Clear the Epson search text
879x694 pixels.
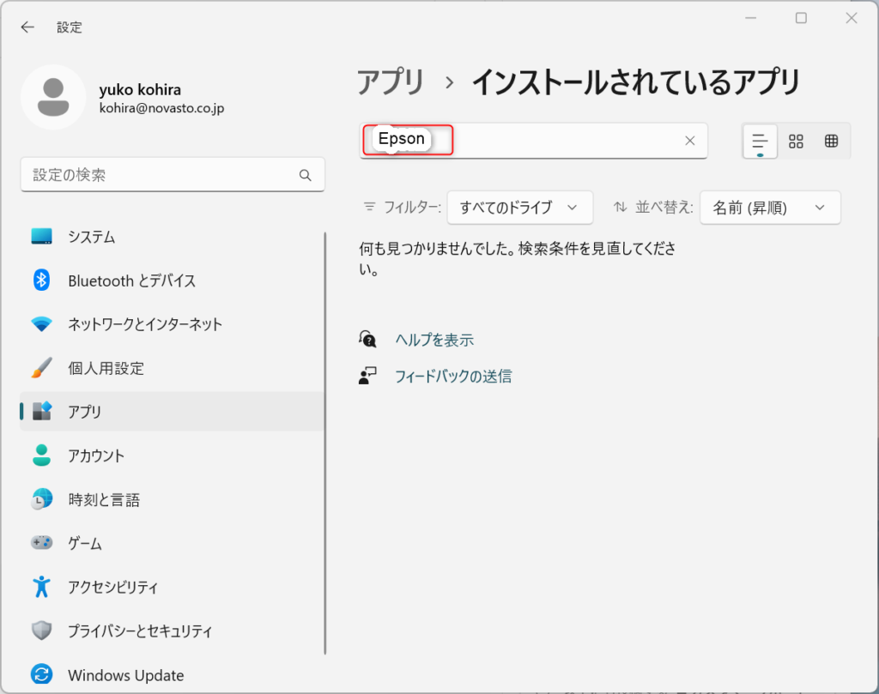point(690,141)
